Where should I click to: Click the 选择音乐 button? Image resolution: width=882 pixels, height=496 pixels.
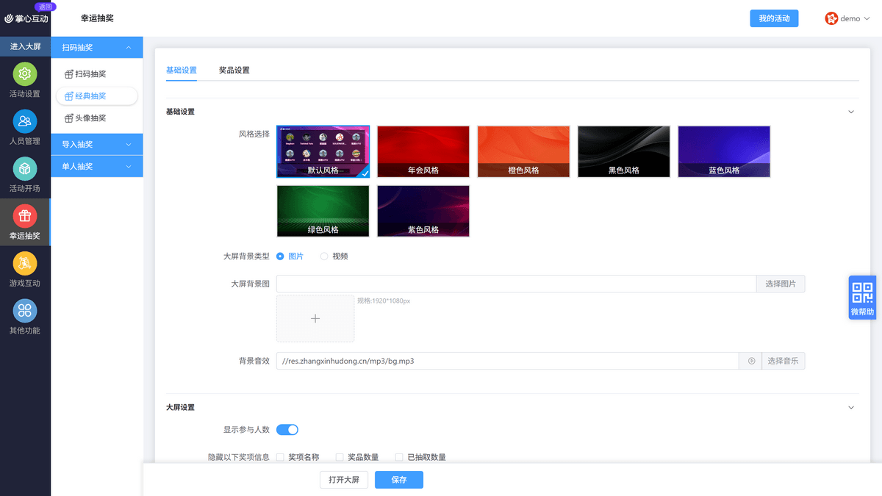click(783, 361)
